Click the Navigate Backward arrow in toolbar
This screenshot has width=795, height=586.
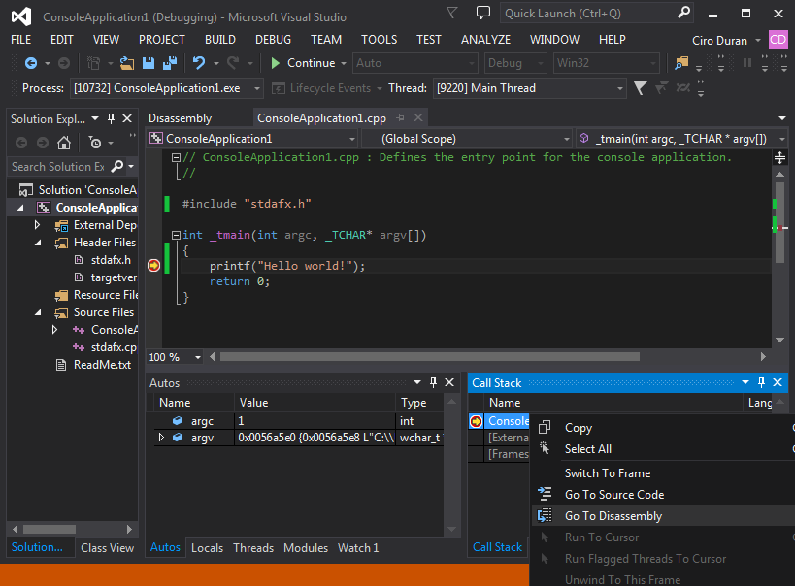pyautogui.click(x=31, y=63)
